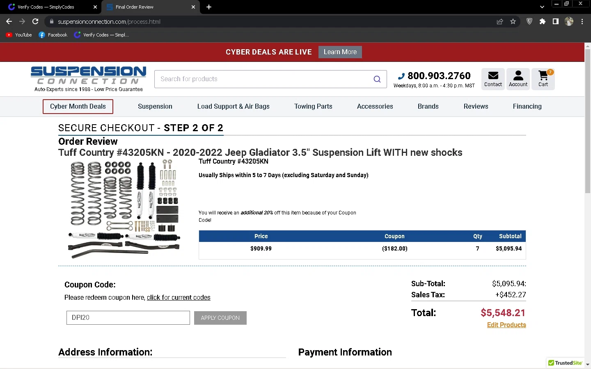The height and width of the screenshot is (369, 591).
Task: Click the Learn More banner button
Action: click(340, 52)
